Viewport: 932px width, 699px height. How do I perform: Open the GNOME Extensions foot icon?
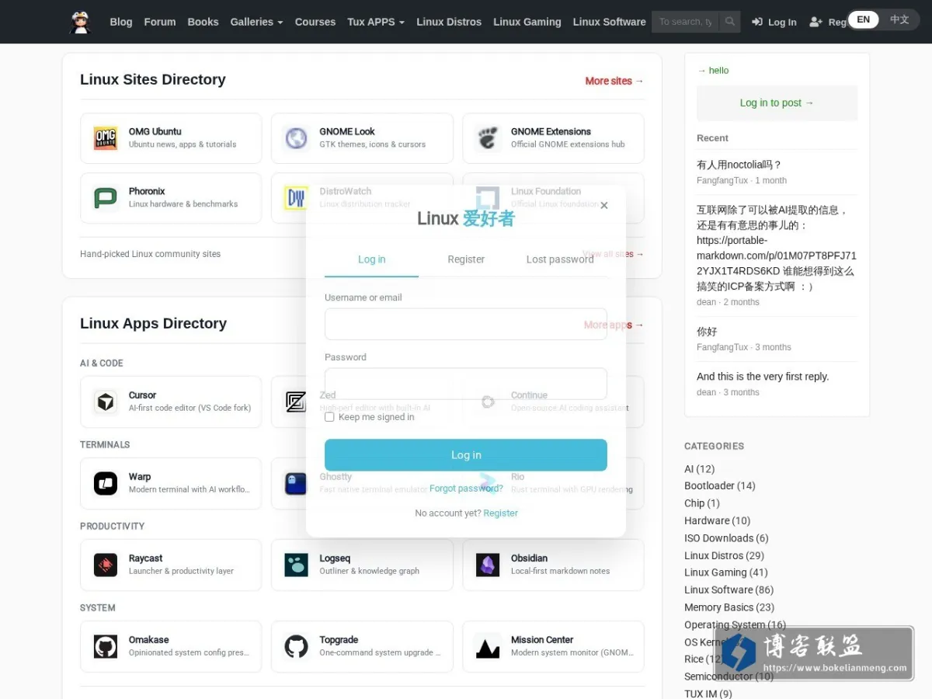pyautogui.click(x=488, y=138)
